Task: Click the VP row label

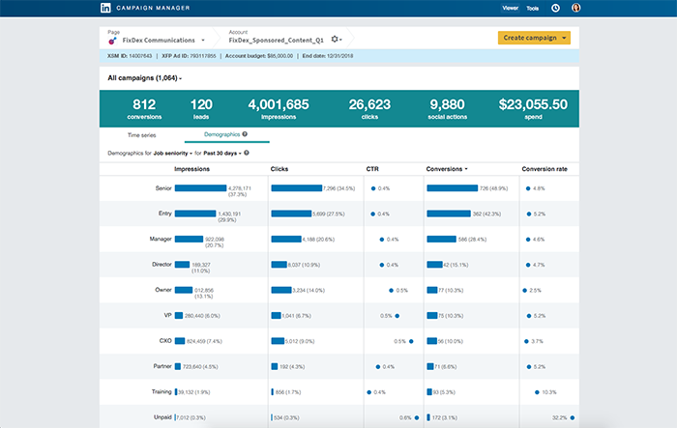Action: 167,315
